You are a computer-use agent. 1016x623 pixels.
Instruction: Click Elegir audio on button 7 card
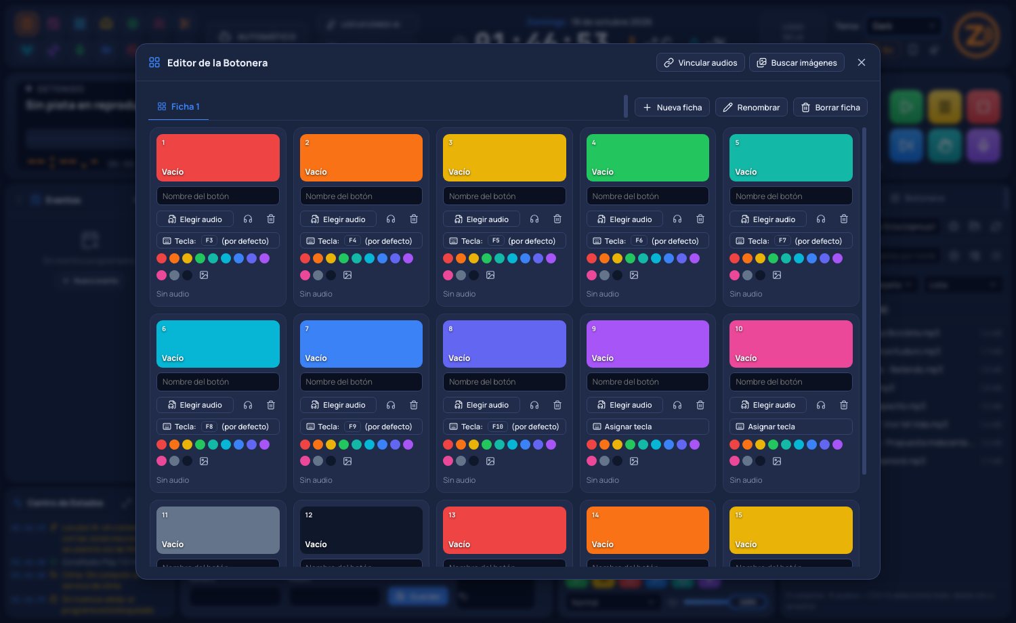tap(338, 405)
